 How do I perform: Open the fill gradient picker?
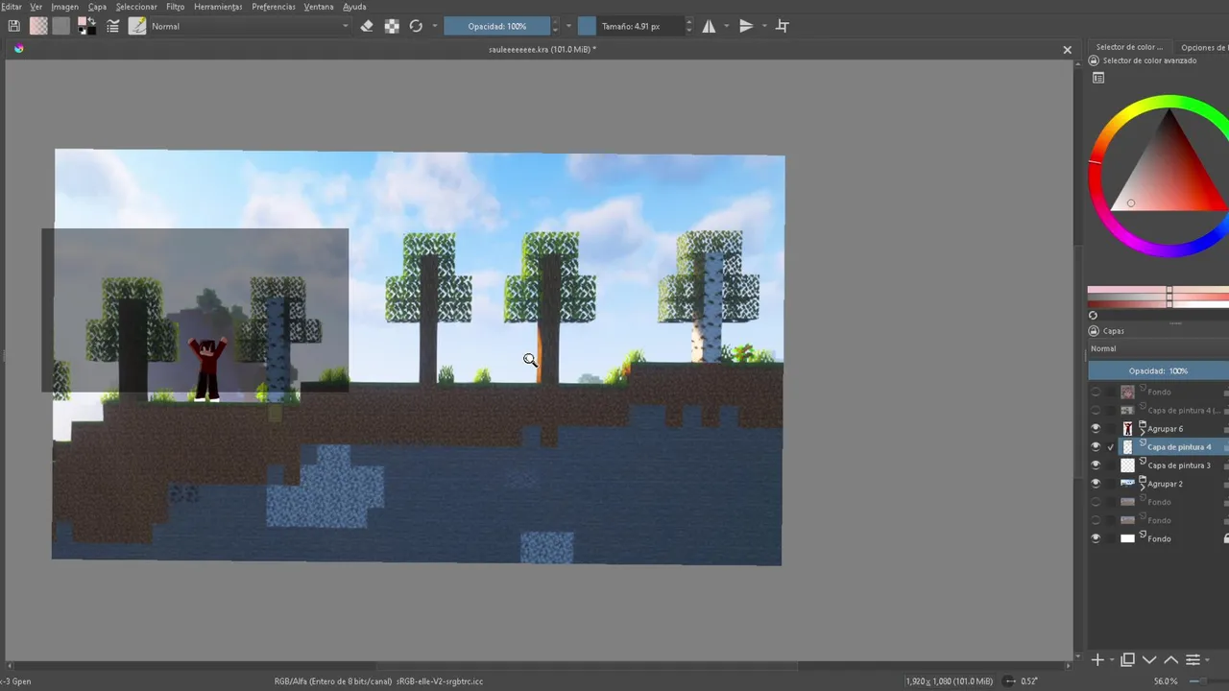(38, 26)
